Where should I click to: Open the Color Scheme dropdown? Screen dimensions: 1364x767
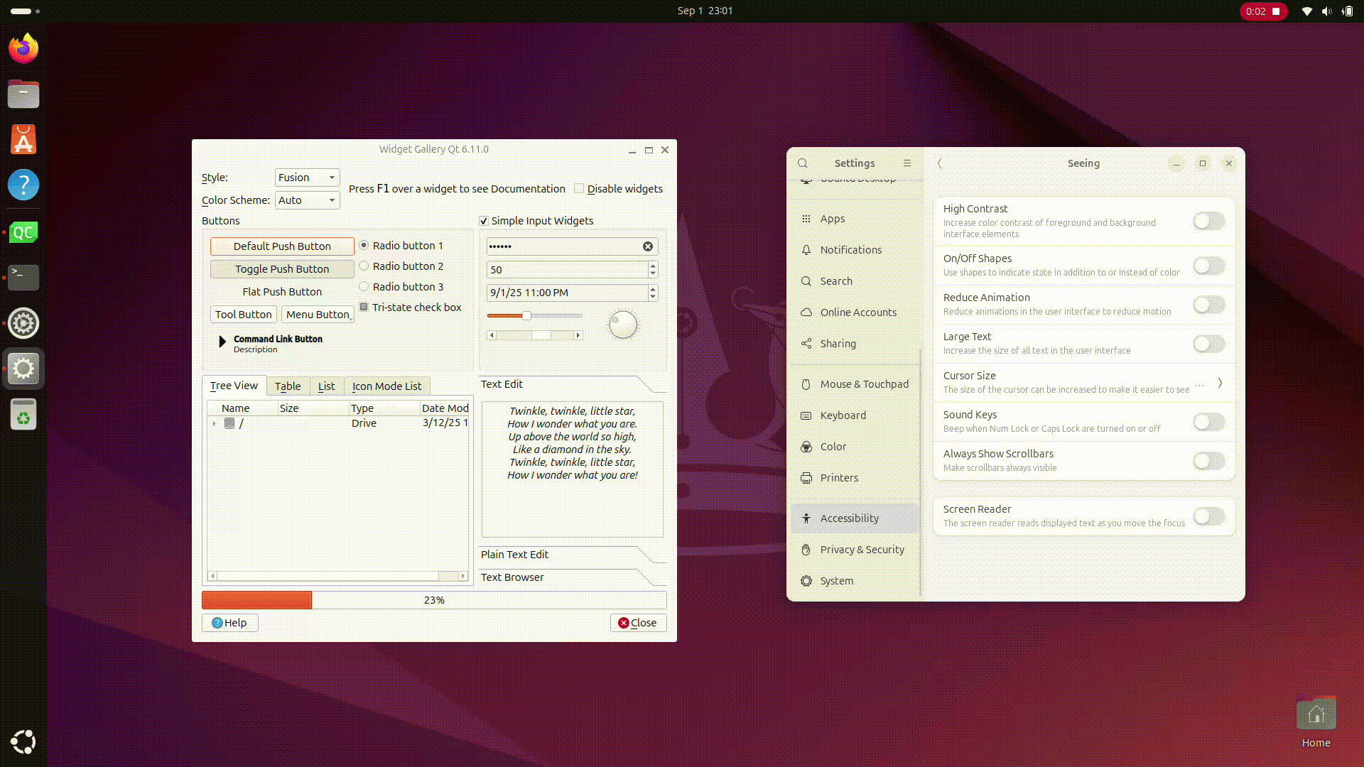[x=307, y=200]
